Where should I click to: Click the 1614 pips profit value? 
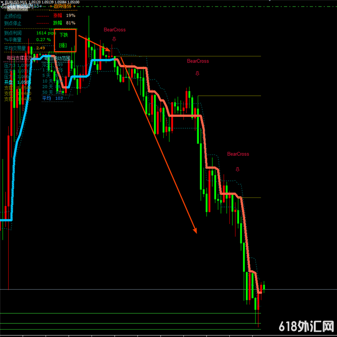coord(46,33)
